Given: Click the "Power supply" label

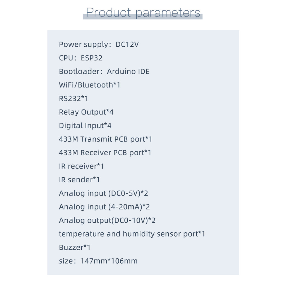Looking at the screenshot, I should (83, 45).
